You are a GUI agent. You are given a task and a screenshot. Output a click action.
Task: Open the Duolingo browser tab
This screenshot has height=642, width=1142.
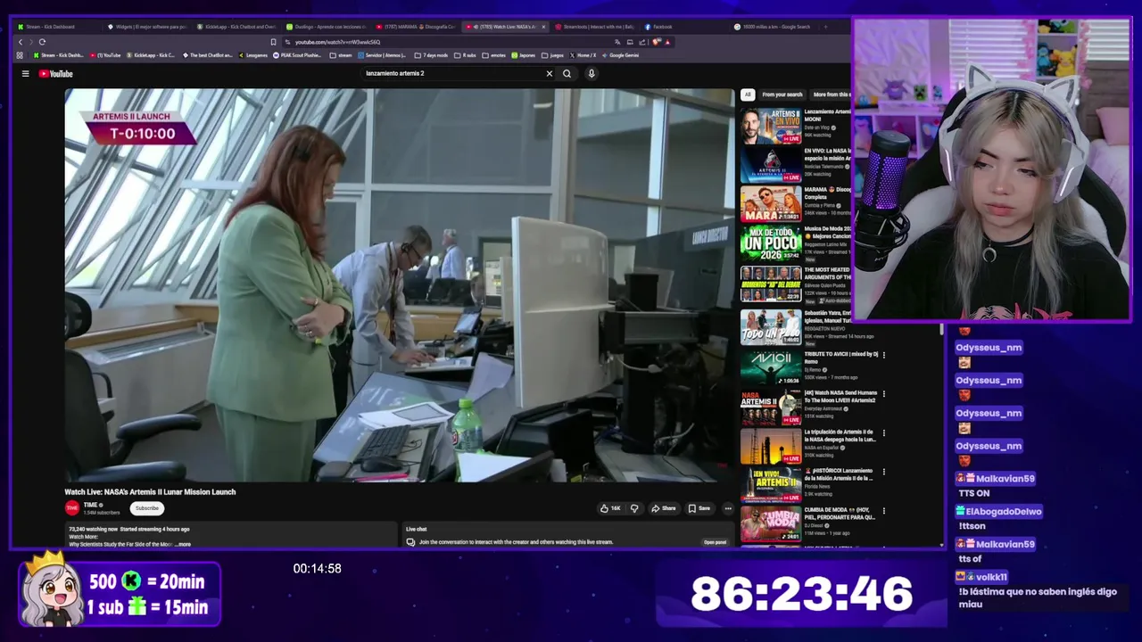tap(326, 27)
